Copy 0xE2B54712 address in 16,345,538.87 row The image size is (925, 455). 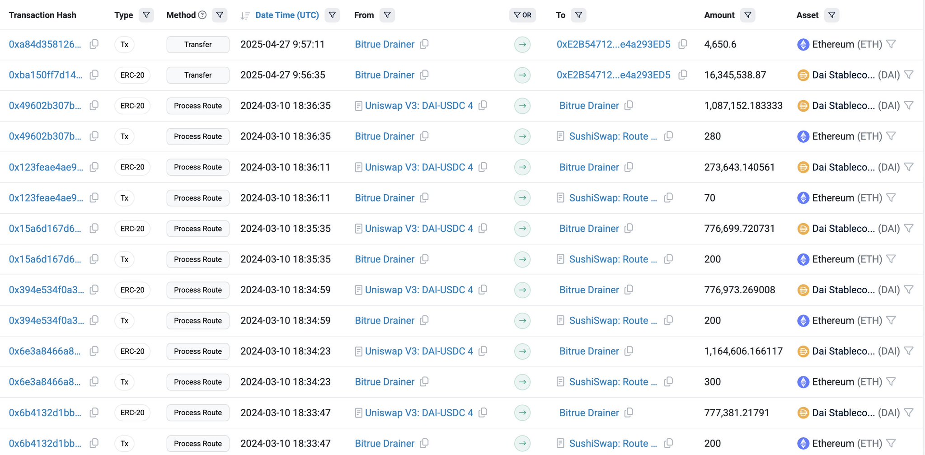pos(683,75)
